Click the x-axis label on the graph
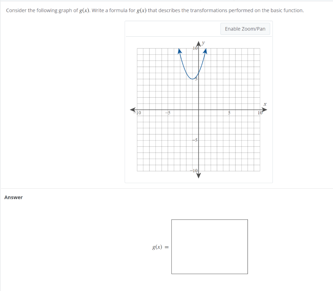The image size is (333, 291). pos(265,104)
